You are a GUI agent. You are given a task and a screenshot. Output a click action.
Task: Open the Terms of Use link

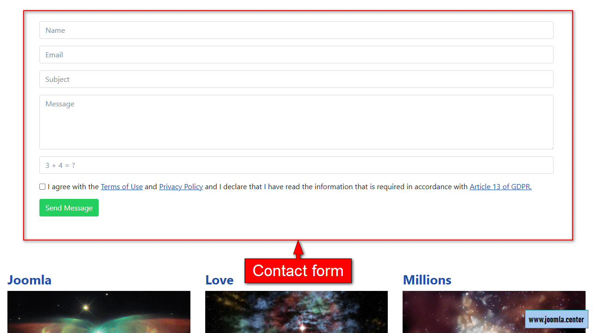point(122,187)
